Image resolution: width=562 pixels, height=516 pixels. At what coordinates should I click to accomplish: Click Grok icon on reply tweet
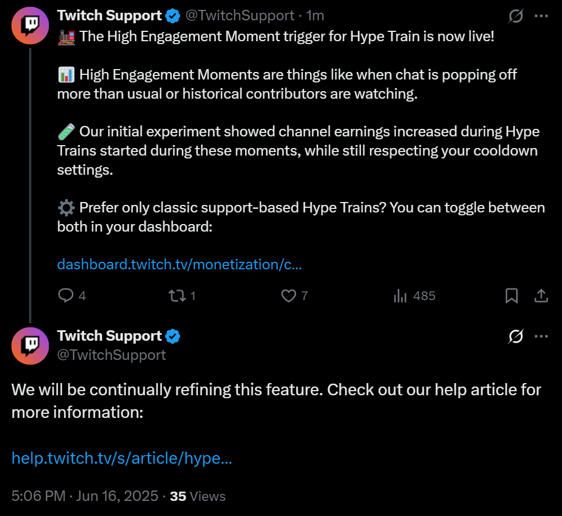[515, 336]
